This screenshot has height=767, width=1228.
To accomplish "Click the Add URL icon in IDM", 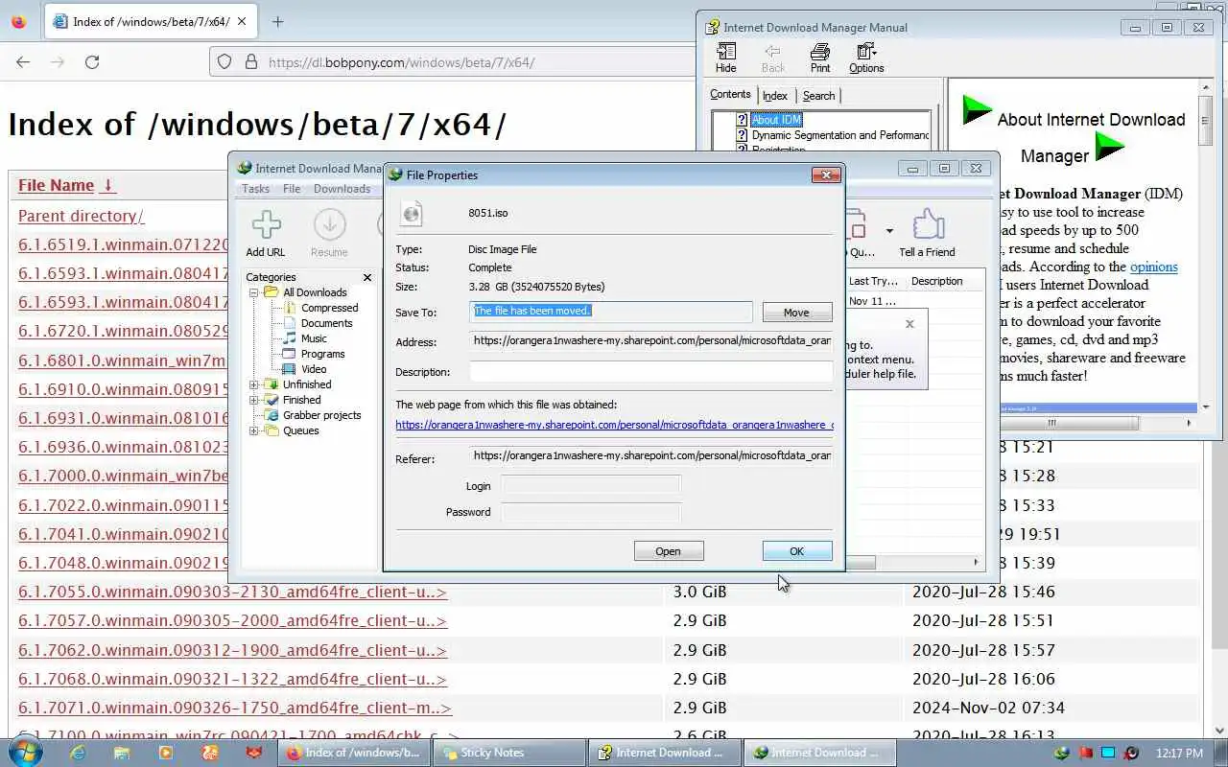I will tap(266, 226).
